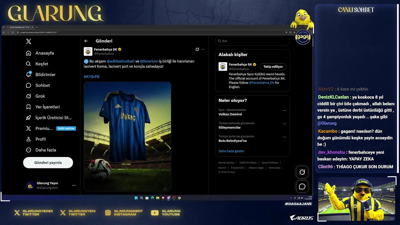The height and width of the screenshot is (225, 400).
Task: Go back with the Gönderi arrow
Action: coord(86,41)
